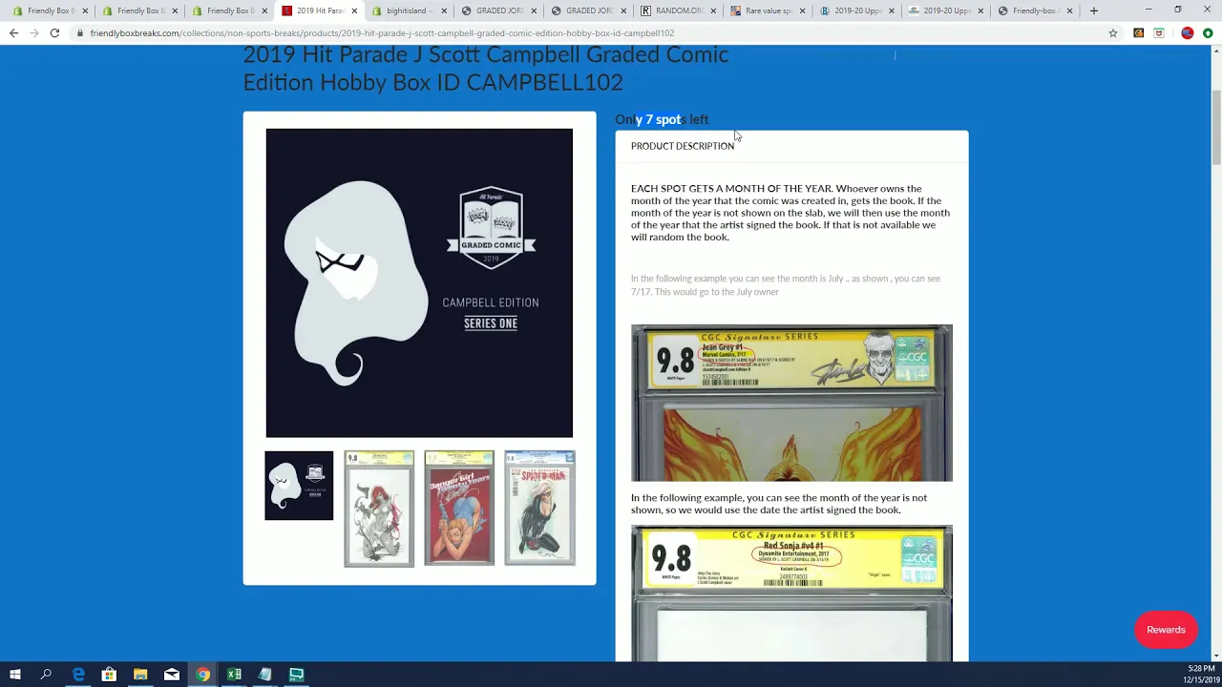Click the site lock icon in address bar

pyautogui.click(x=80, y=33)
